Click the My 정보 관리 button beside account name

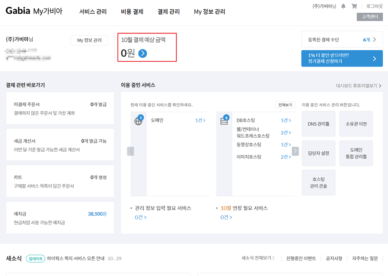click(90, 41)
